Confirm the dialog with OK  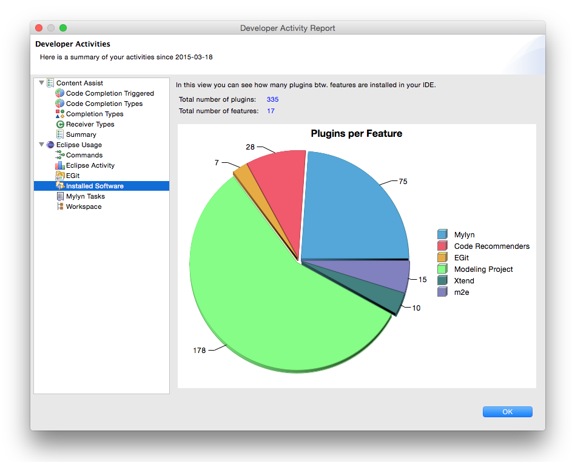[508, 412]
